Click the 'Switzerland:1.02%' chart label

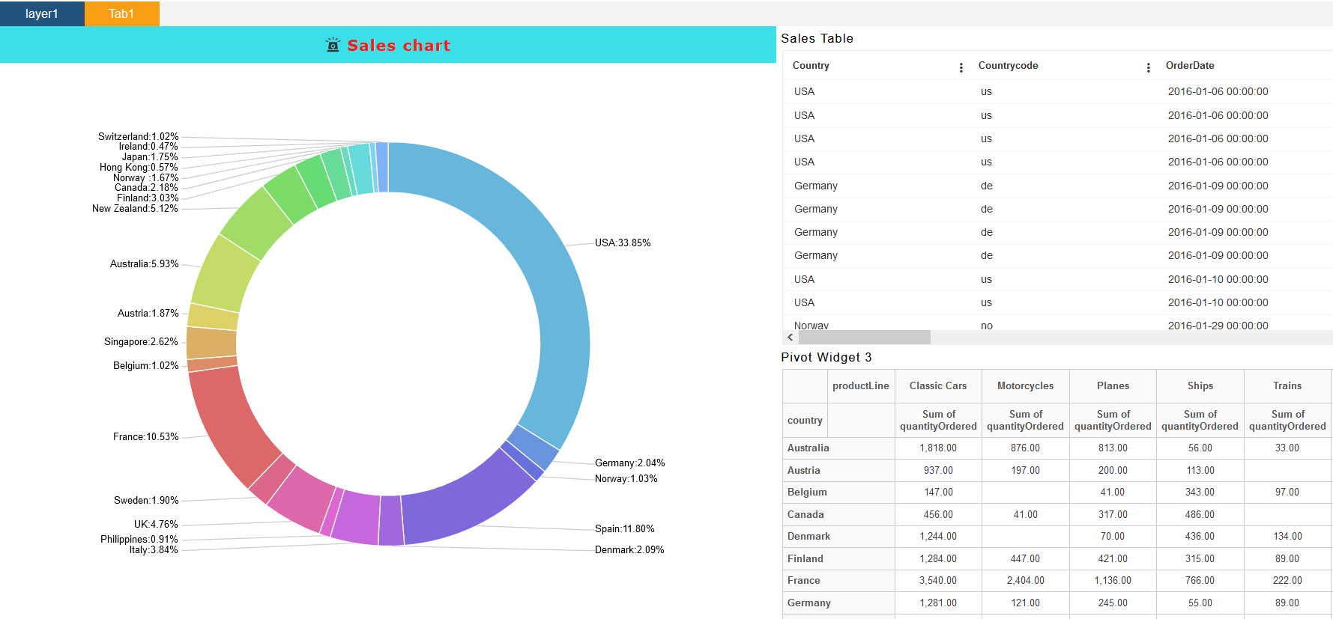coord(139,136)
